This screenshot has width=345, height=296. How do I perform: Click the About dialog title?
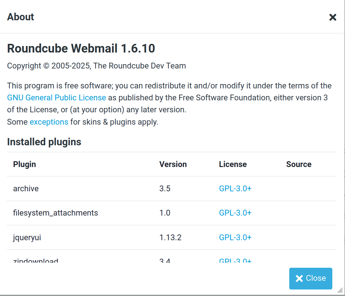pos(21,17)
